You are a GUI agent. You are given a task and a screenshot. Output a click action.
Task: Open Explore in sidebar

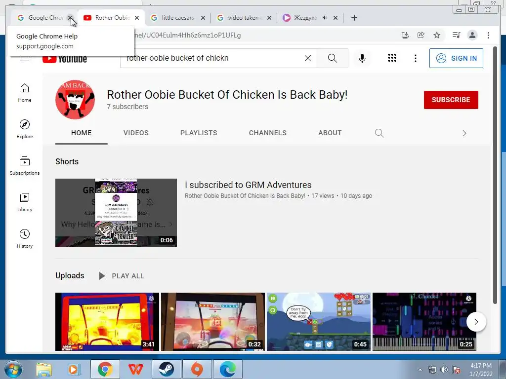(25, 129)
